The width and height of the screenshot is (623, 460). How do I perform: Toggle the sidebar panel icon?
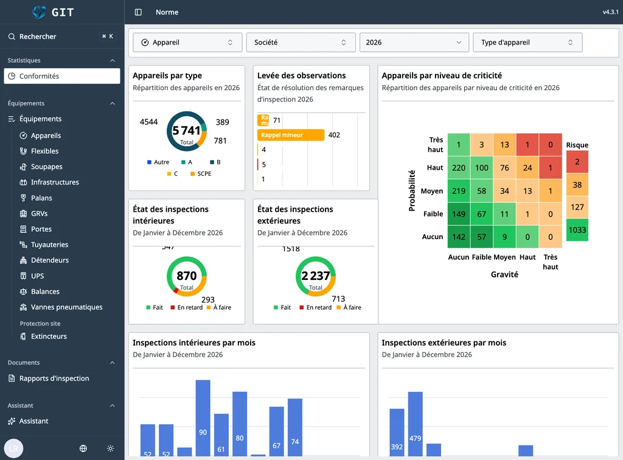138,12
